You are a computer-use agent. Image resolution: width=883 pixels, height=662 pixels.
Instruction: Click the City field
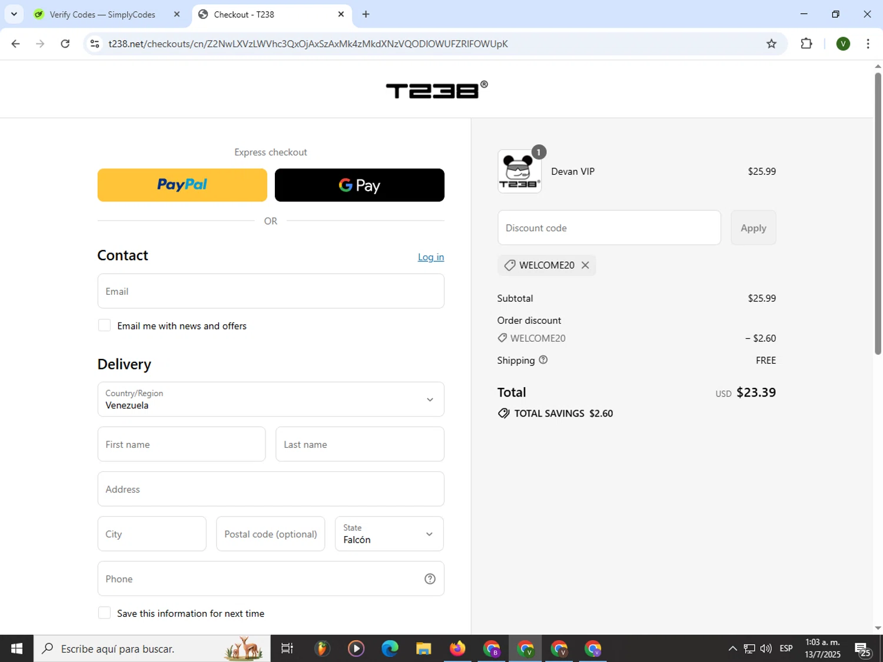pos(152,534)
